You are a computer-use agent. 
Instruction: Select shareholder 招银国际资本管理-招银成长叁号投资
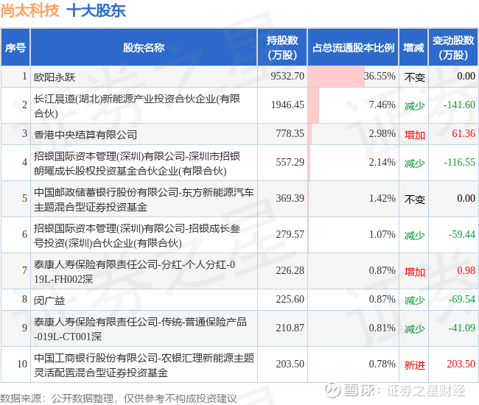pyautogui.click(x=137, y=236)
